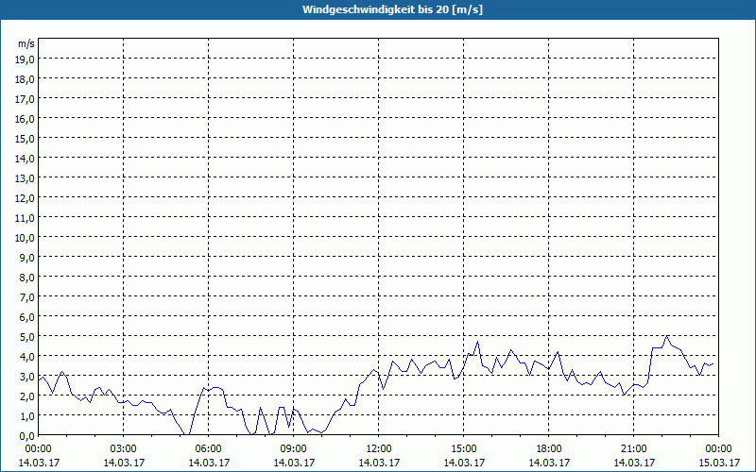Viewport: 756px width, 472px height.
Task: Click the '00:00' time label above 14.03.17
Action: [x=39, y=449]
